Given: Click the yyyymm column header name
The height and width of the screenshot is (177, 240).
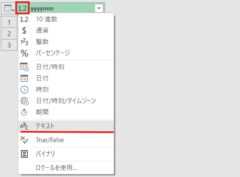Looking at the screenshot, I should (42, 9).
